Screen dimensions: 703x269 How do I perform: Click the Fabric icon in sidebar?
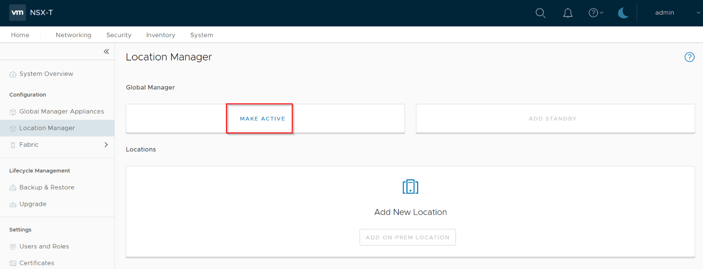tap(13, 145)
